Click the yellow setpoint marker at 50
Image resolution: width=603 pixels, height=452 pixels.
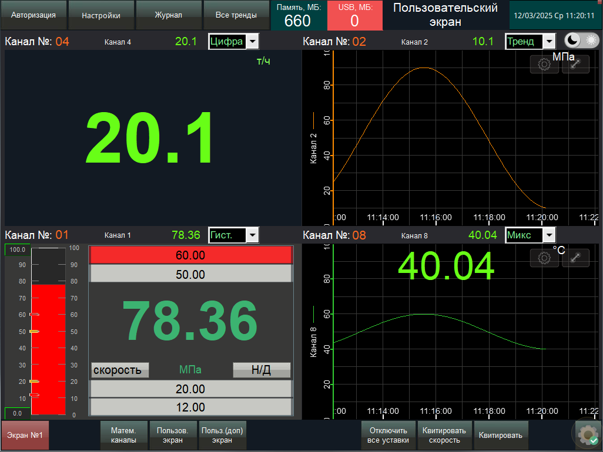click(x=34, y=332)
